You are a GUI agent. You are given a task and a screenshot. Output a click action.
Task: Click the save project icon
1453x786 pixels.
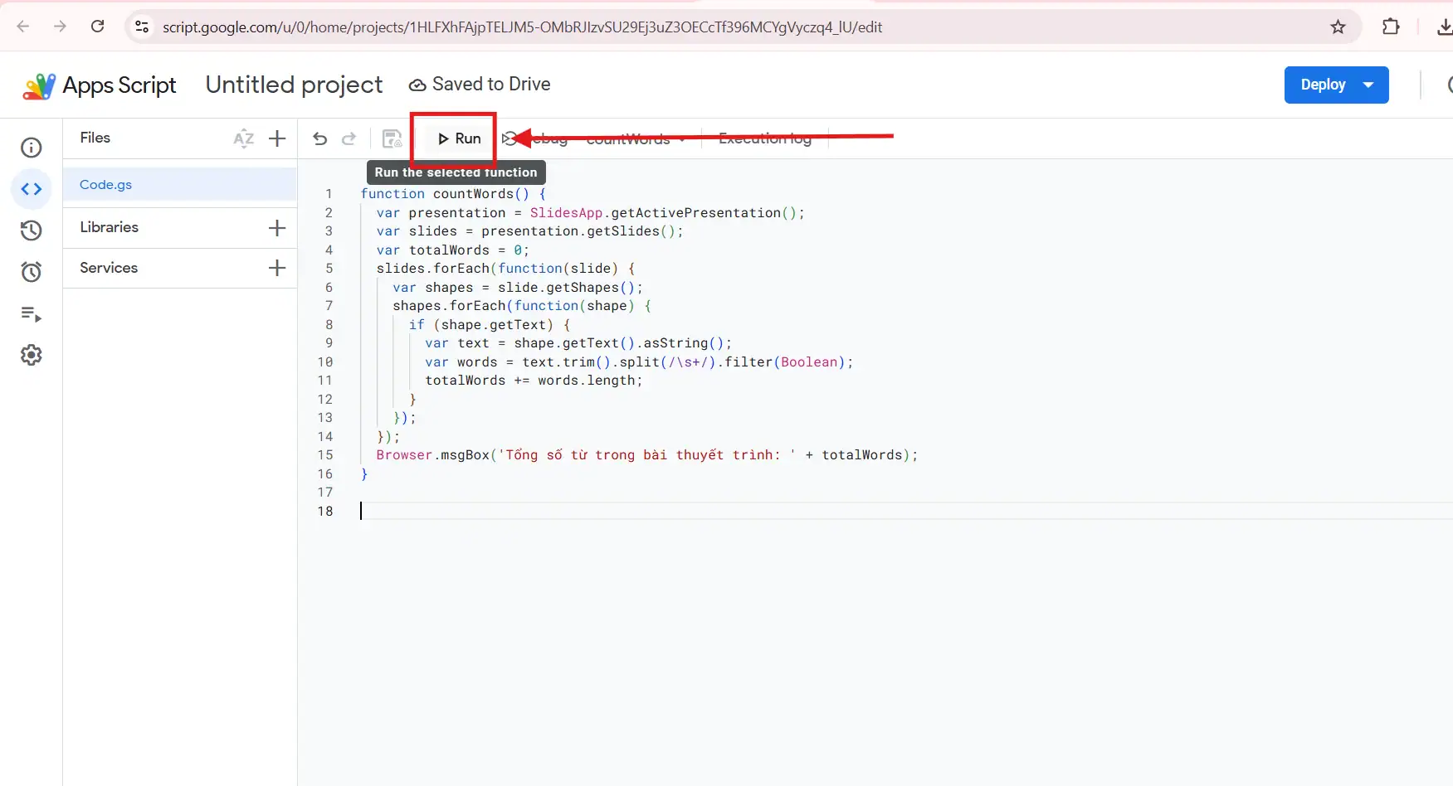coord(392,138)
